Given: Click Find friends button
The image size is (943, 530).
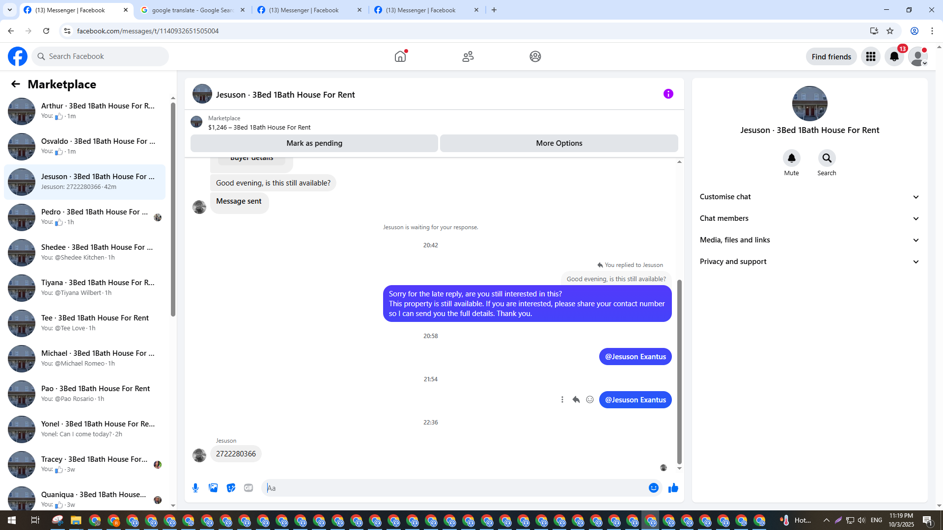Looking at the screenshot, I should (832, 56).
